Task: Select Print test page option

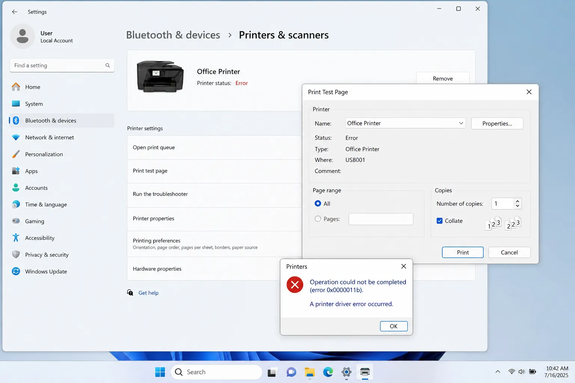Action: (x=215, y=171)
